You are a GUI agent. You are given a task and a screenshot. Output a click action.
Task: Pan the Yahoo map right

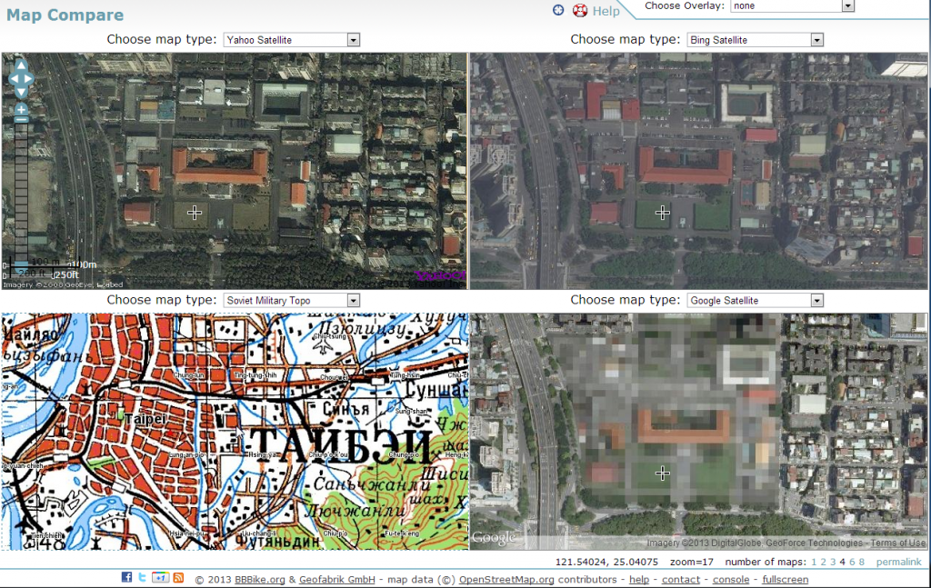(28, 78)
